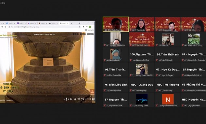Screen dimensions: 206x124
Task: Select the shark picture of 53_Võ Hoàng Thiên
Action: (x=142, y=99)
